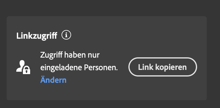
Task: Select the padlock on the access icon
Action: point(27,70)
